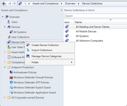Viewport: 127px width, 106px height.
Task: Select All Corporate-owned Devices node
Action: coord(28,98)
